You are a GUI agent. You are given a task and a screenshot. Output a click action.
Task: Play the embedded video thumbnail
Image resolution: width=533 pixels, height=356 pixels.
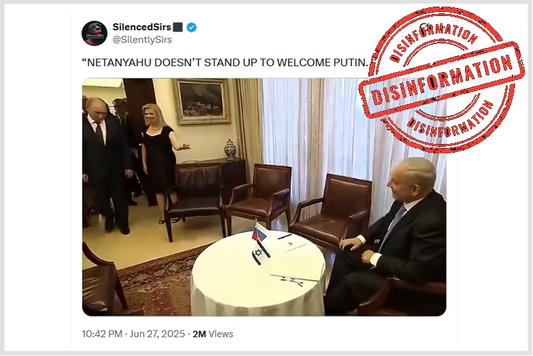coord(264,197)
